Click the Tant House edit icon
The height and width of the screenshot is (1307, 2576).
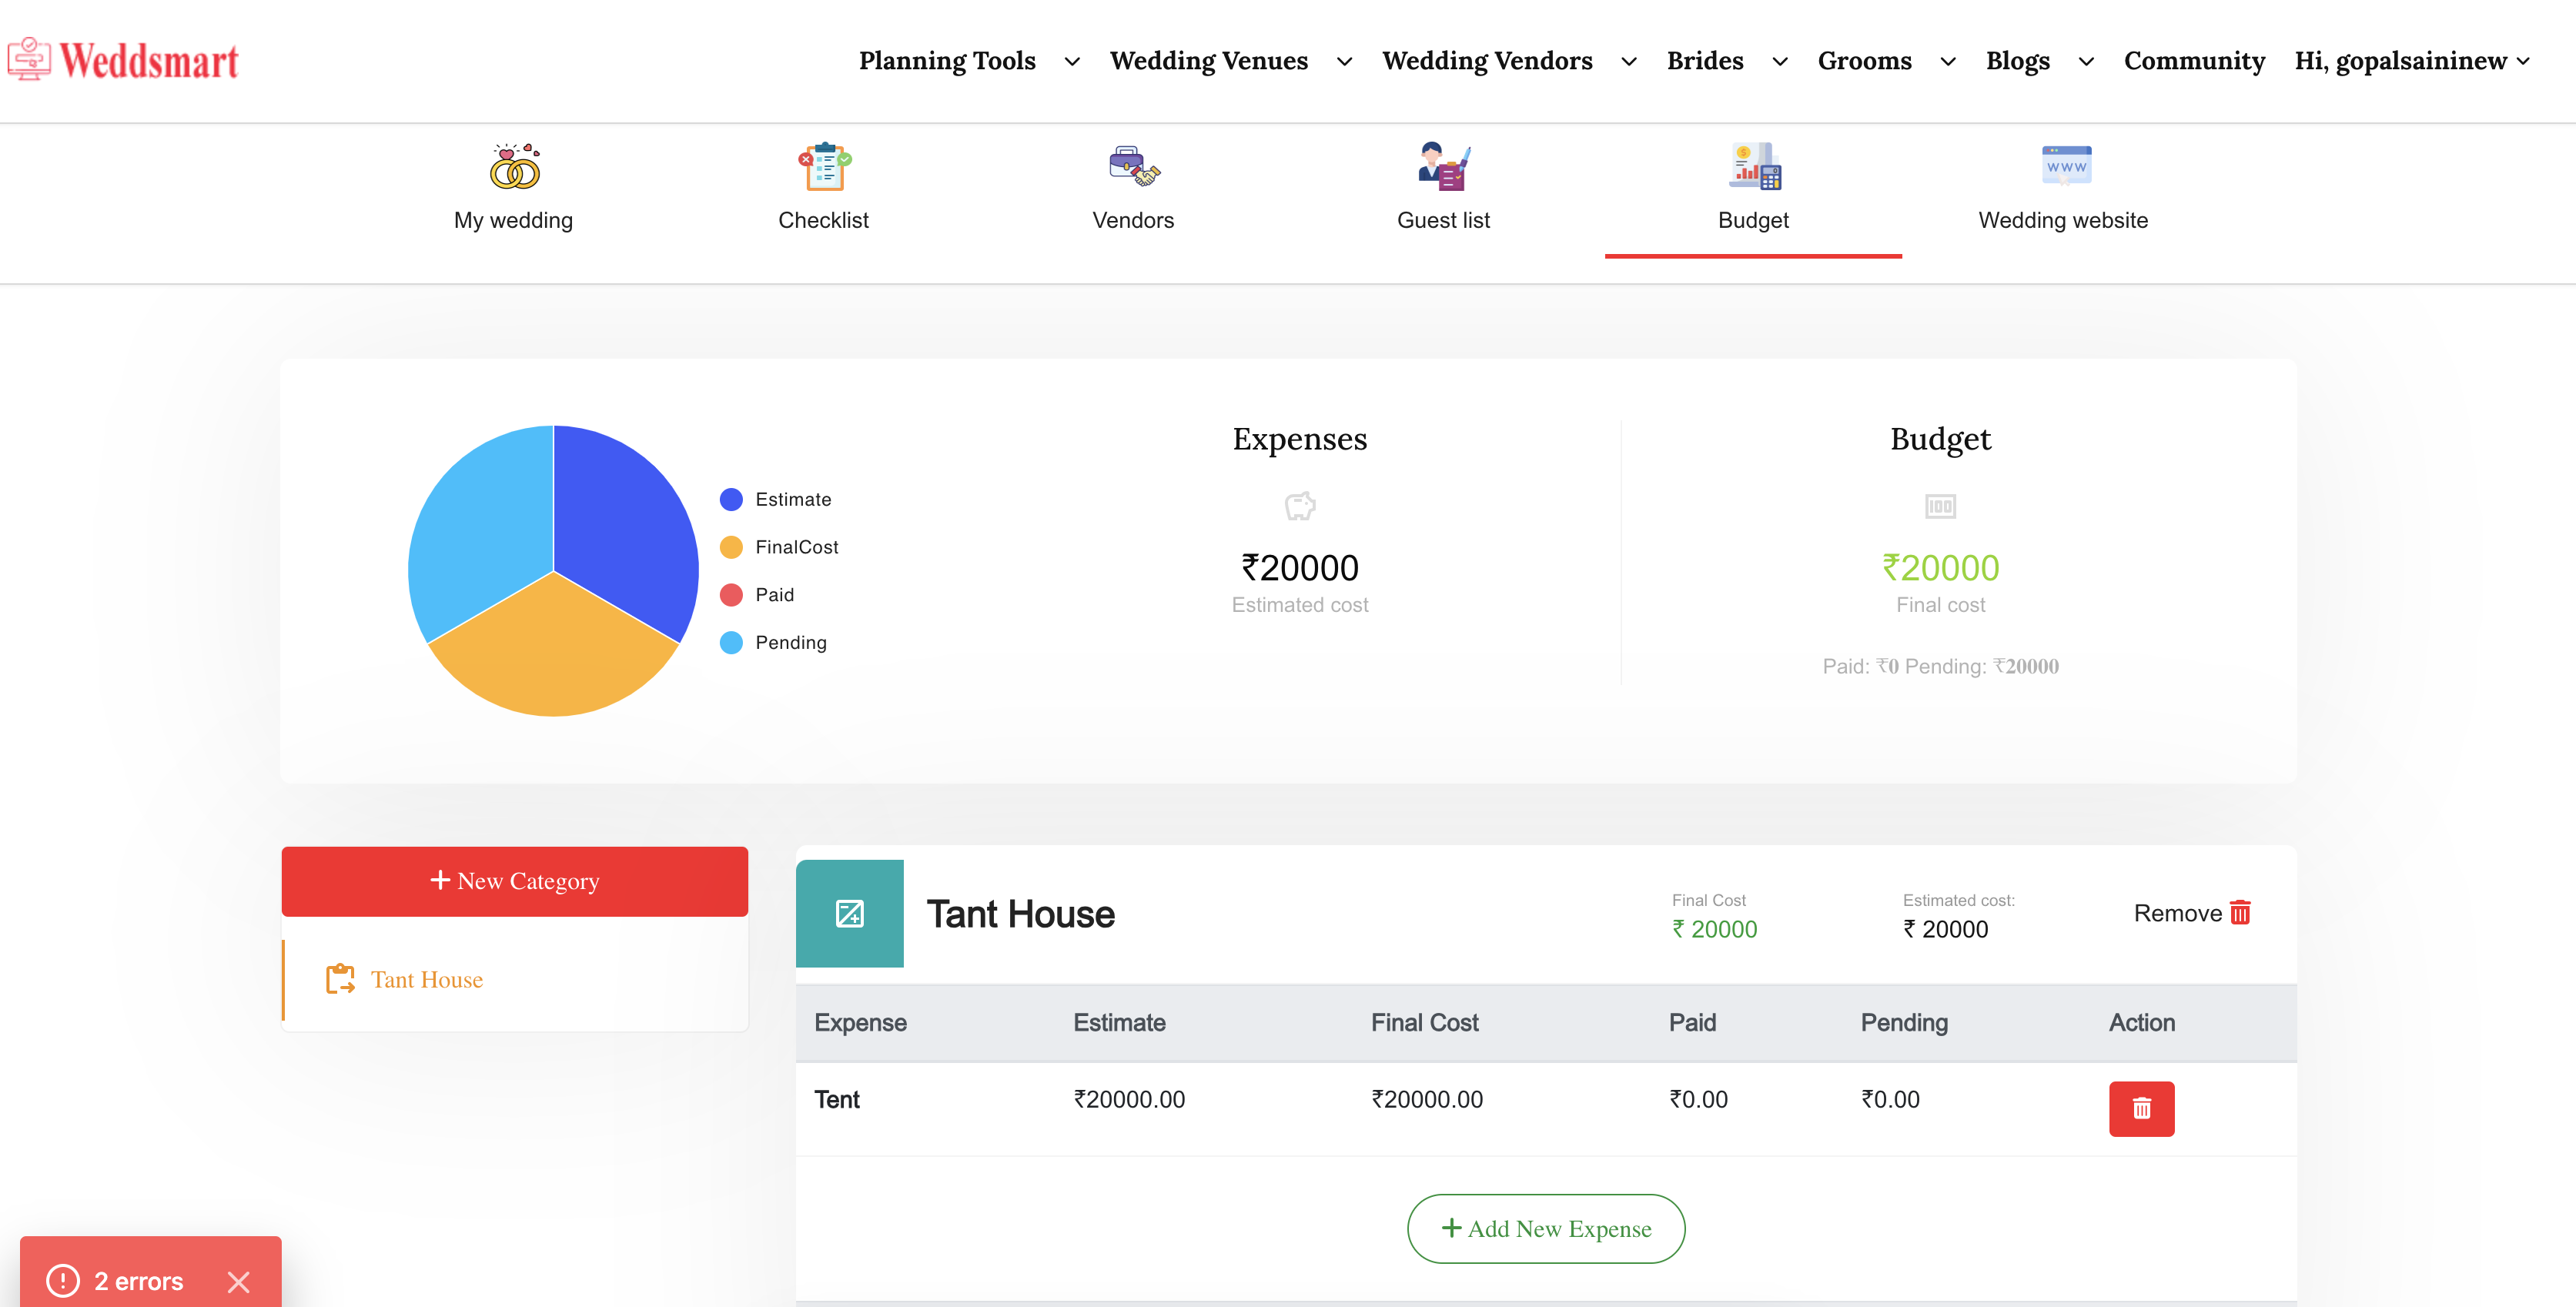click(850, 913)
